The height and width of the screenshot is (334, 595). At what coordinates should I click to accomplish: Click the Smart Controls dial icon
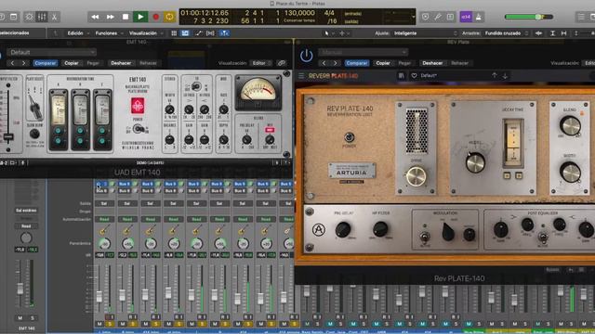[x=29, y=17]
